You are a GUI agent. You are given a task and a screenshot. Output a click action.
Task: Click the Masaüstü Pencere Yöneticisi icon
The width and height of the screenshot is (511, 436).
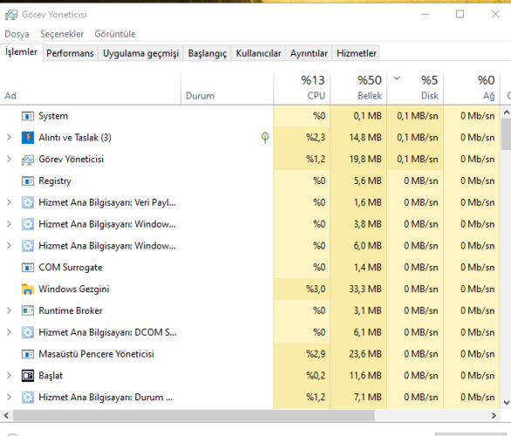pos(28,354)
